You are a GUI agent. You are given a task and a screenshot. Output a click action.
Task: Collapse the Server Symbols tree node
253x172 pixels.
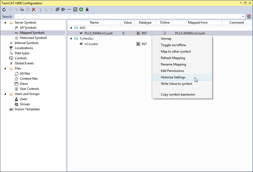pos(5,23)
